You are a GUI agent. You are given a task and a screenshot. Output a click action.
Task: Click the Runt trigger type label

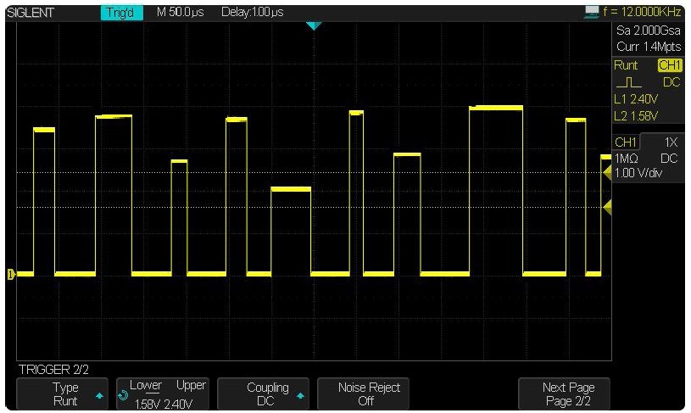pyautogui.click(x=626, y=65)
